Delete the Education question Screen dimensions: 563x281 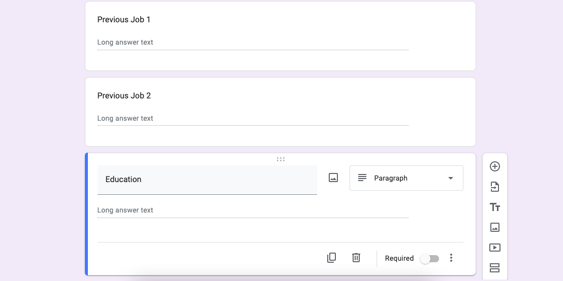pos(356,258)
